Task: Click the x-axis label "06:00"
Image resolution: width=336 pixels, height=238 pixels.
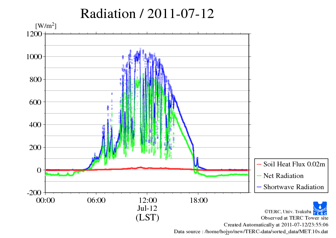Action: (x=96, y=200)
